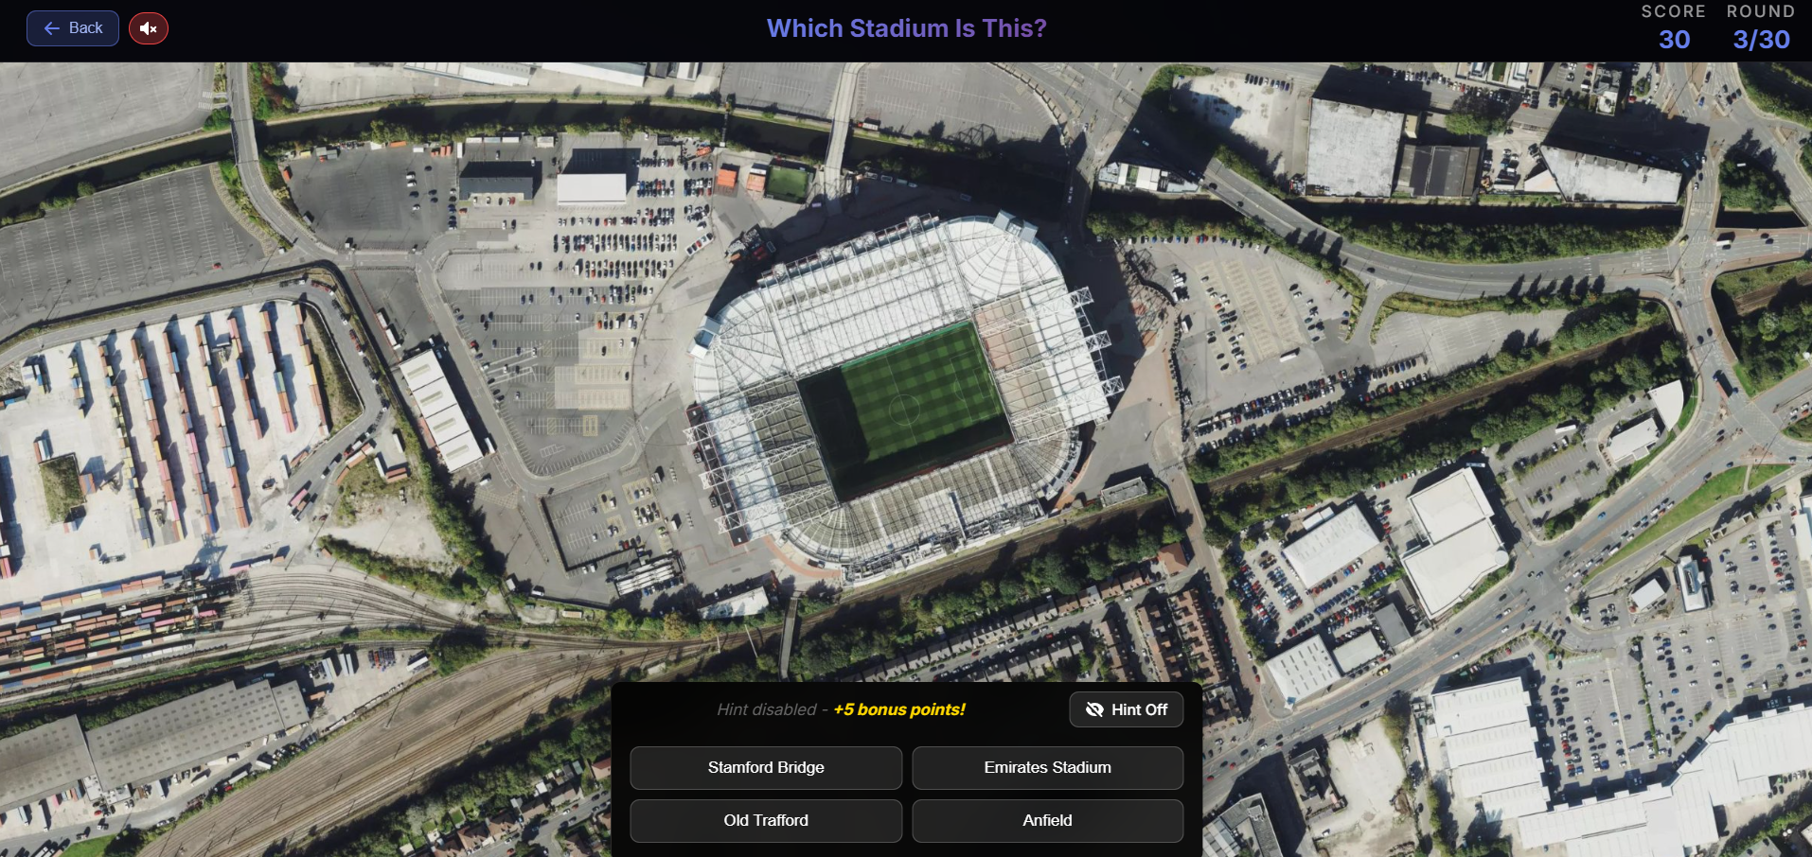Screen dimensions: 1812x857
Task: Mute the game sound with the speaker icon
Action: tap(149, 28)
